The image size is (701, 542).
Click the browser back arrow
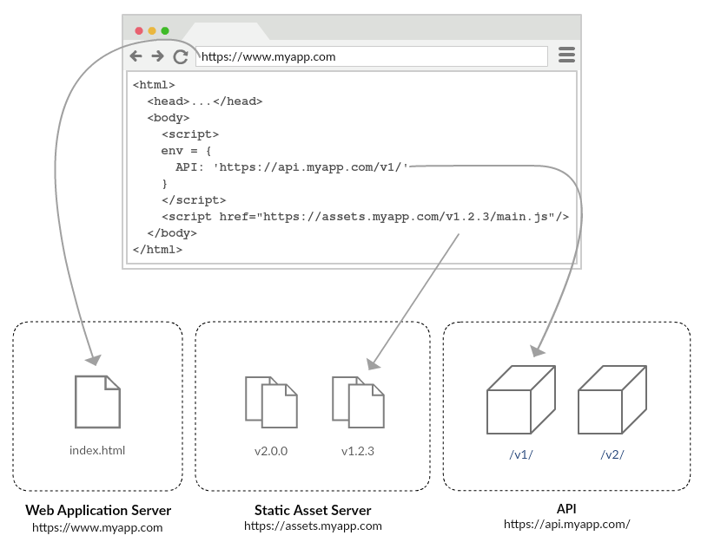tap(136, 56)
